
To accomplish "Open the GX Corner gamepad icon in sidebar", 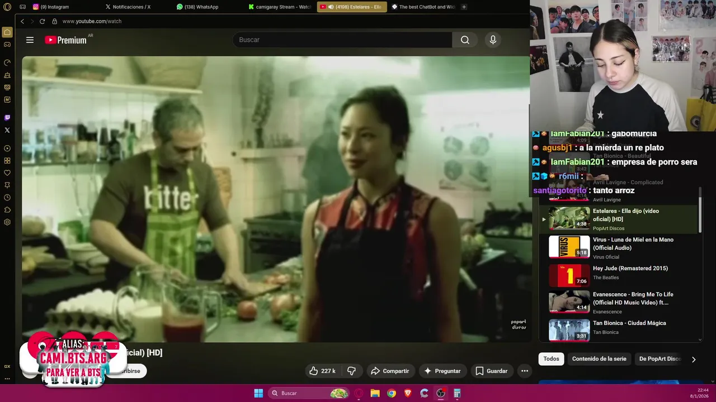I will [7, 45].
